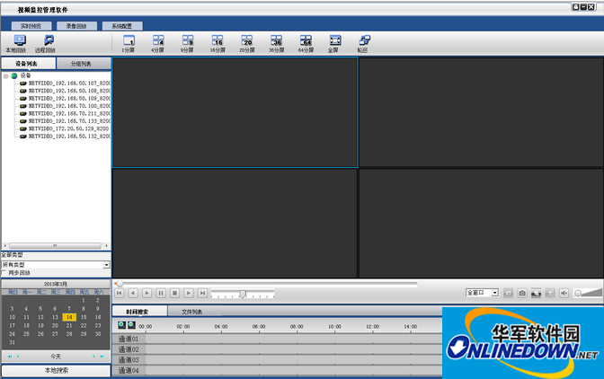Click the 今天 today button

point(56,357)
